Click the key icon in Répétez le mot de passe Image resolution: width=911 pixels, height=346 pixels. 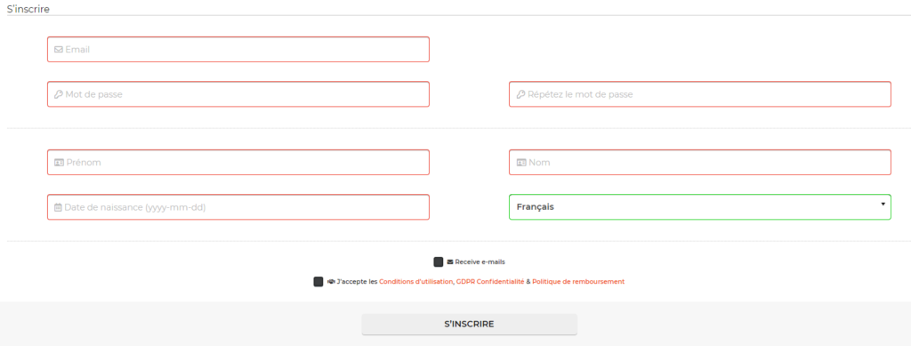click(520, 94)
